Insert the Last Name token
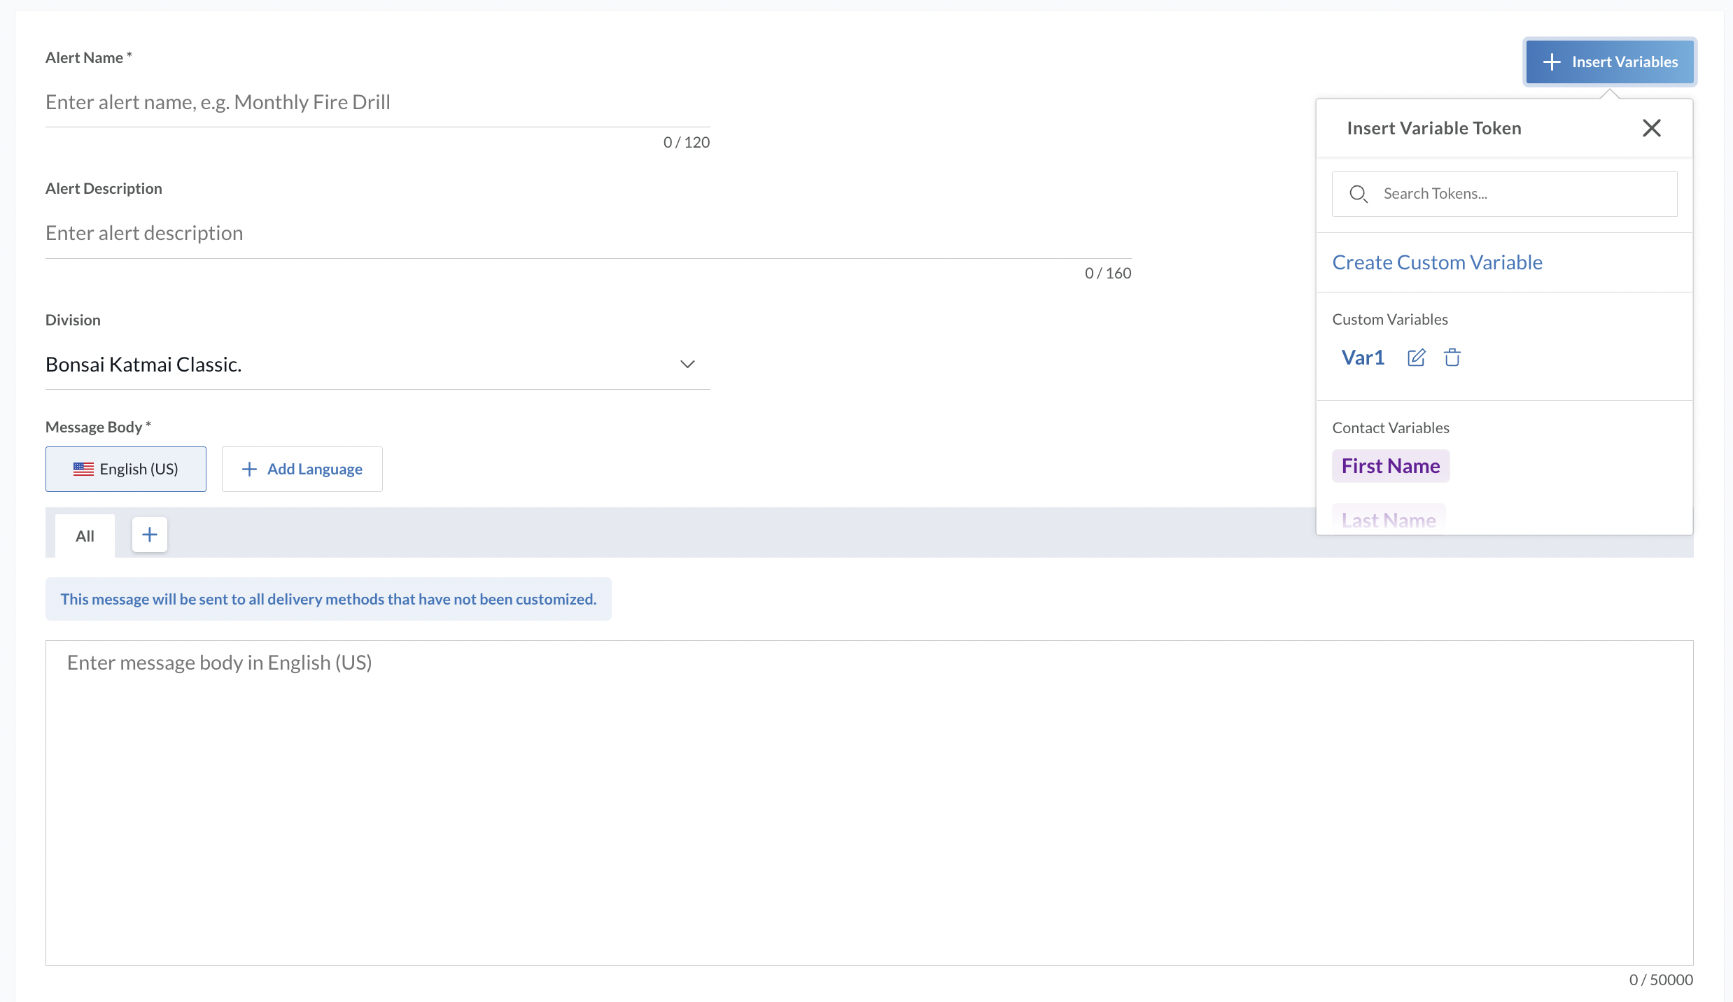The image size is (1733, 1002). 1388,520
